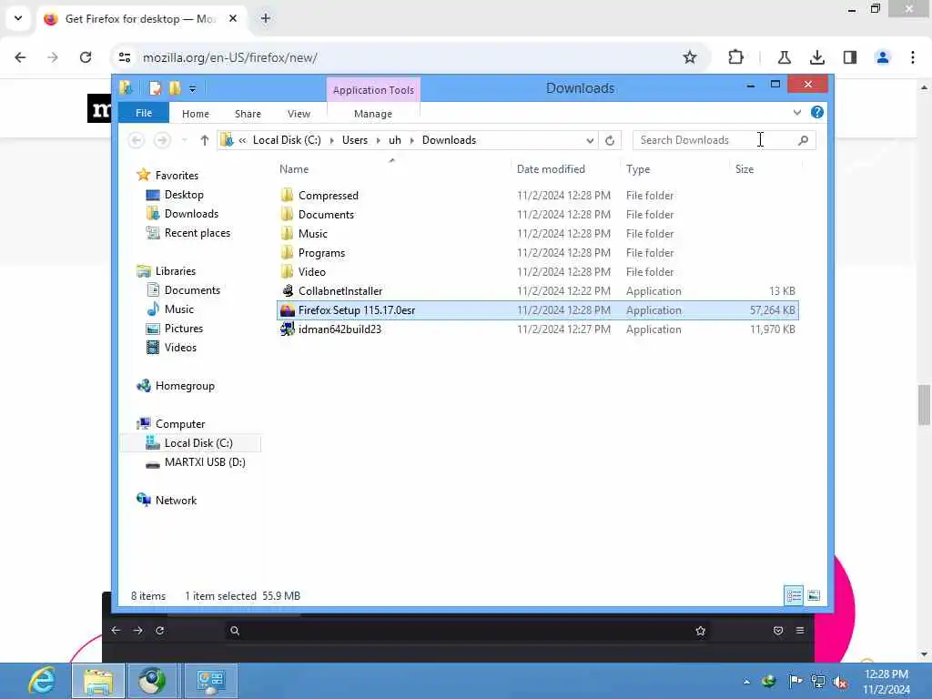Select the idman642build23 application icon
The width and height of the screenshot is (932, 699).
coord(287,329)
